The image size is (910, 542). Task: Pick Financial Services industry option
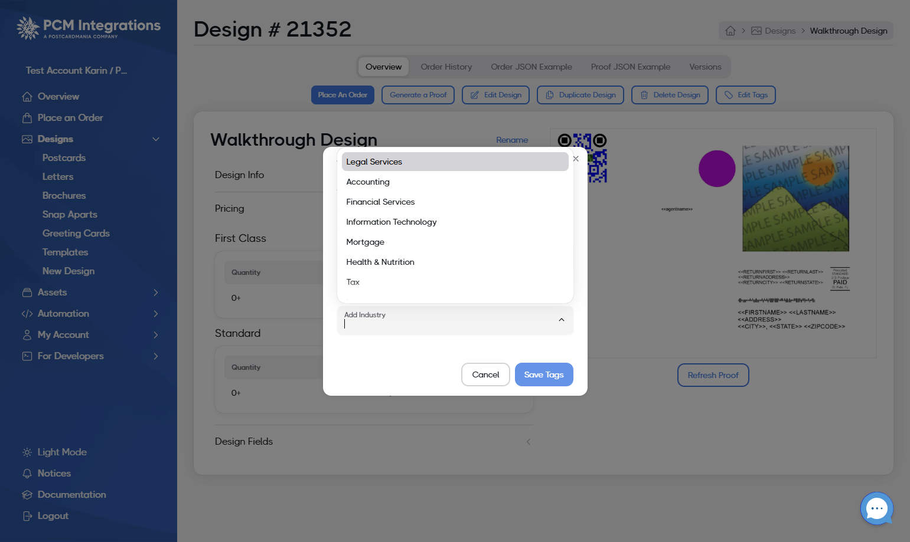pyautogui.click(x=455, y=202)
